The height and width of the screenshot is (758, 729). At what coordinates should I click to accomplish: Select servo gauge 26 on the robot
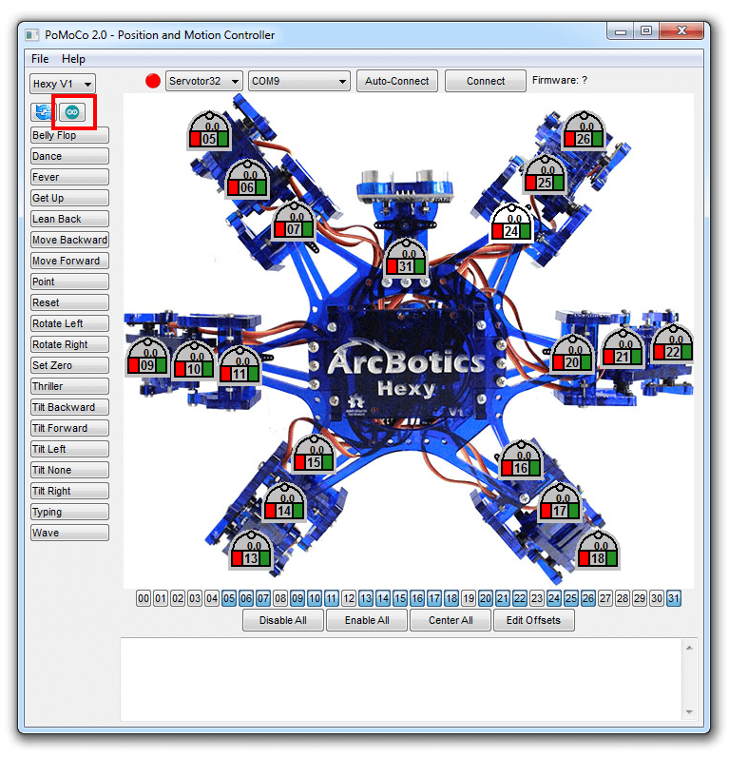tap(585, 131)
